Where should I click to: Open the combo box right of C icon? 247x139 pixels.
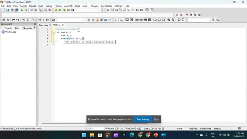point(199,20)
